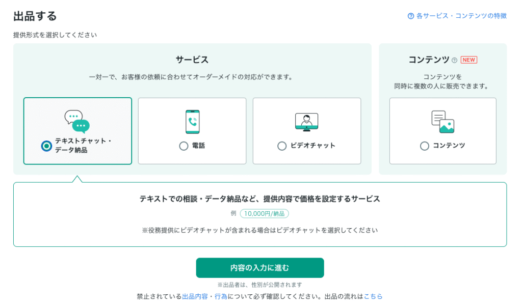Screen dimensions: 522x308
Task: Click the 一対一で、お客様の依頼 description text
Action: pos(191,77)
